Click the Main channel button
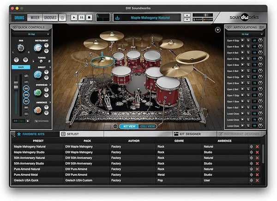277x201 pixels. click(21, 67)
